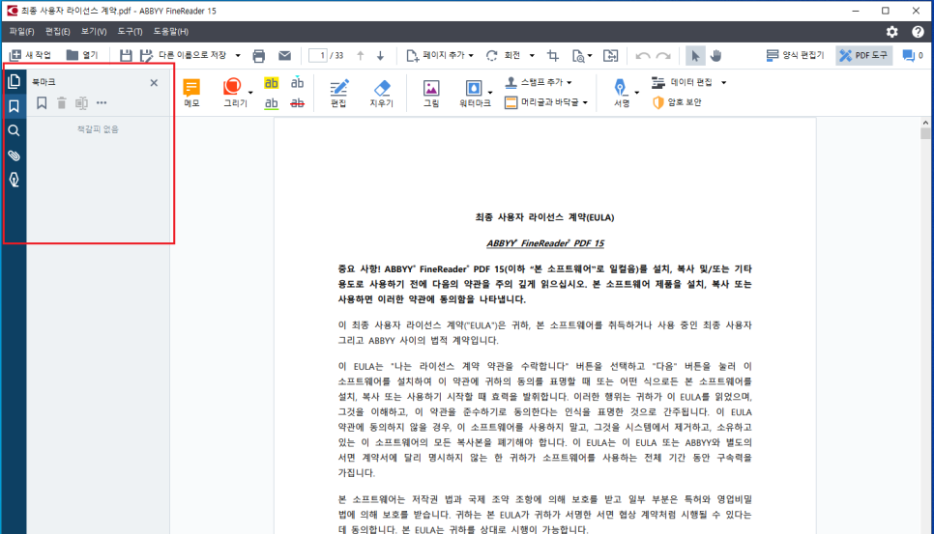
Task: Open 페이지 추가 add pages dropdown
Action: [440, 55]
